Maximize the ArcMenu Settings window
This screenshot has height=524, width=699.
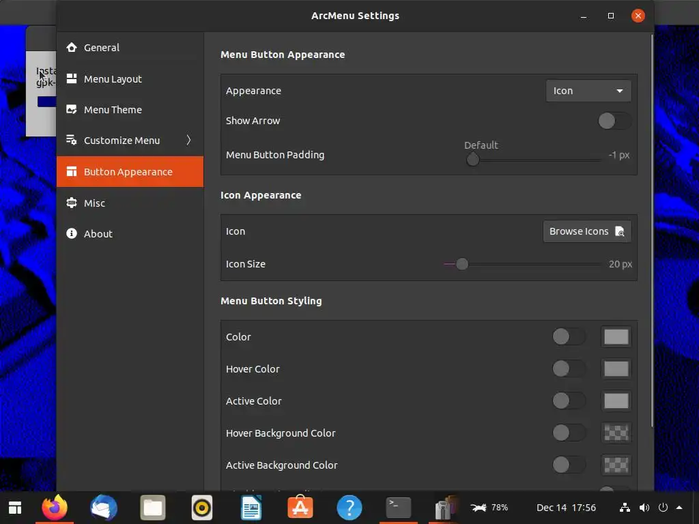(611, 16)
